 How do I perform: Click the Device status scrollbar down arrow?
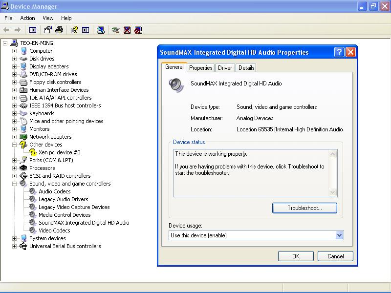333,192
